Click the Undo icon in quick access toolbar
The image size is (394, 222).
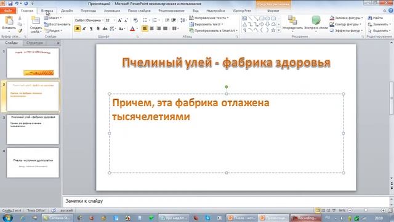[x=17, y=4]
